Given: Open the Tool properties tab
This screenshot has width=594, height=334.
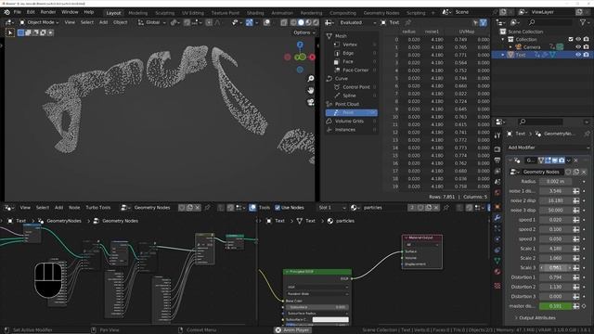Looking at the screenshot, I should click(x=497, y=135).
